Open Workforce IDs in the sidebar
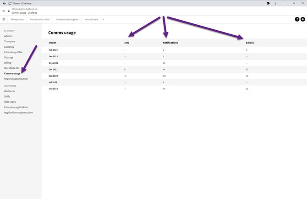This screenshot has height=199, width=307. [12, 68]
